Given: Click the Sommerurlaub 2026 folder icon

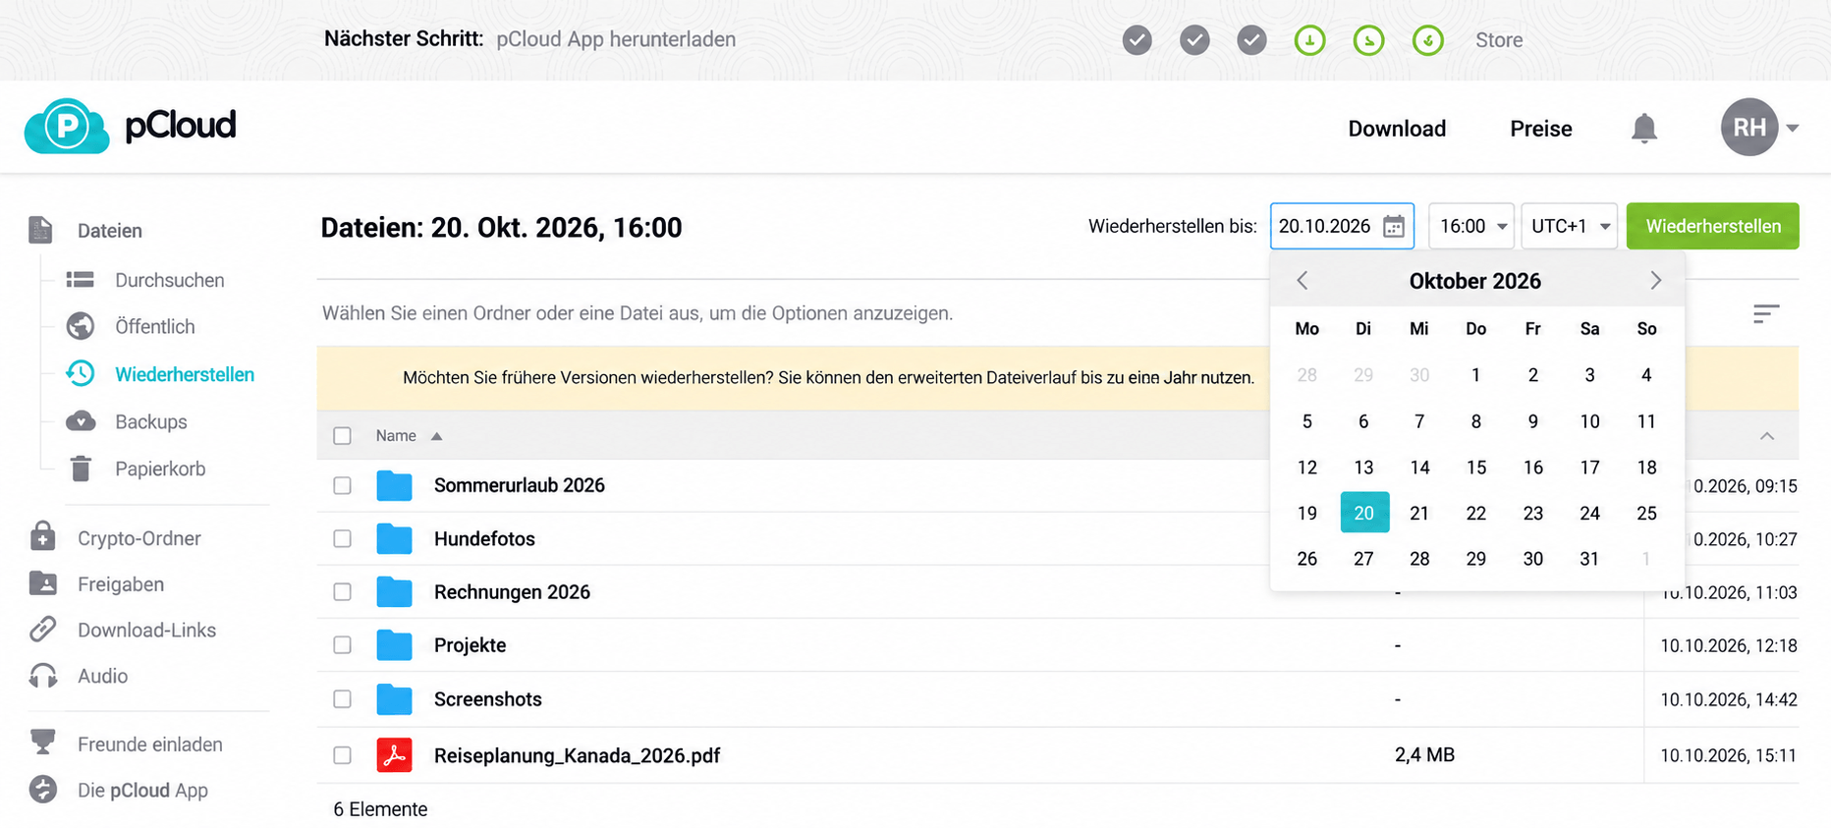Looking at the screenshot, I should pos(394,485).
